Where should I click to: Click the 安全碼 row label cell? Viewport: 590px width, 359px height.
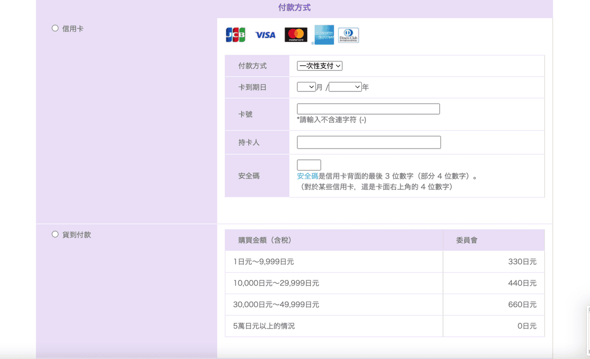(257, 176)
